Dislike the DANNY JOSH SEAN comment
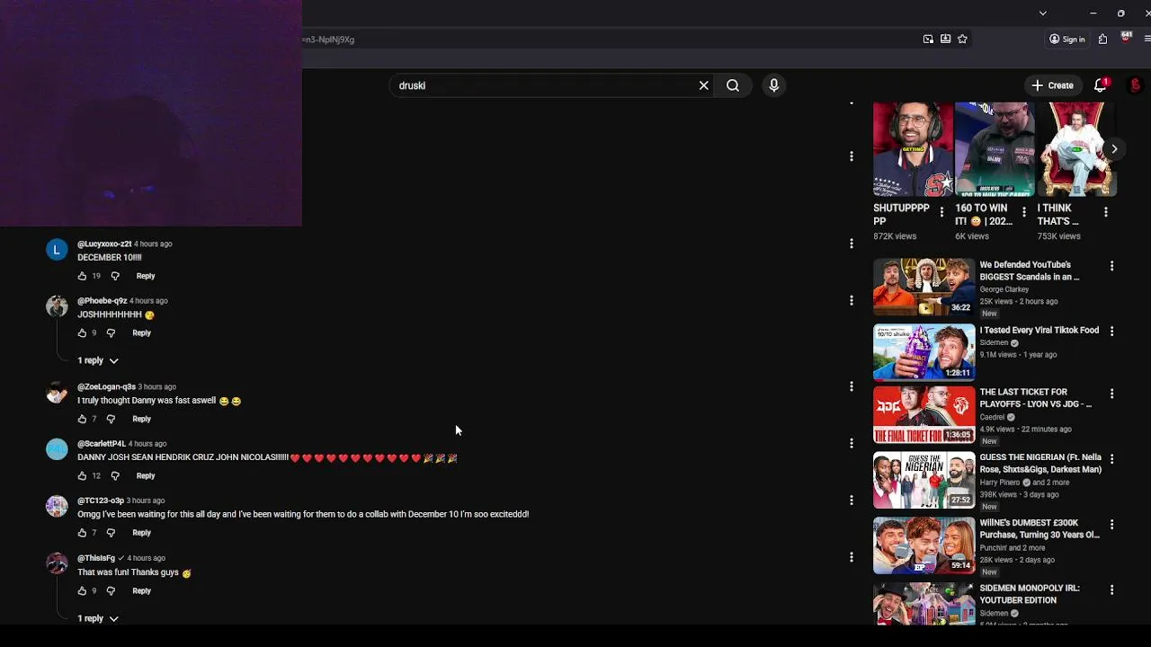This screenshot has height=647, width=1151. pyautogui.click(x=114, y=476)
